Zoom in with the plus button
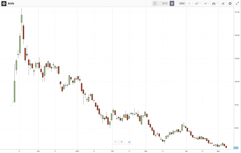The image size is (241, 153). (122, 142)
